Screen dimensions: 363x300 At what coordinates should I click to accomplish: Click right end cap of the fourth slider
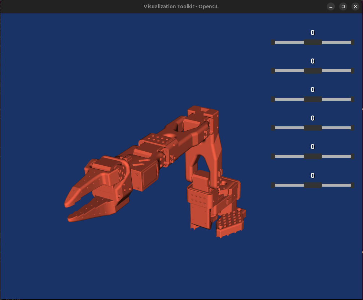pos(352,128)
